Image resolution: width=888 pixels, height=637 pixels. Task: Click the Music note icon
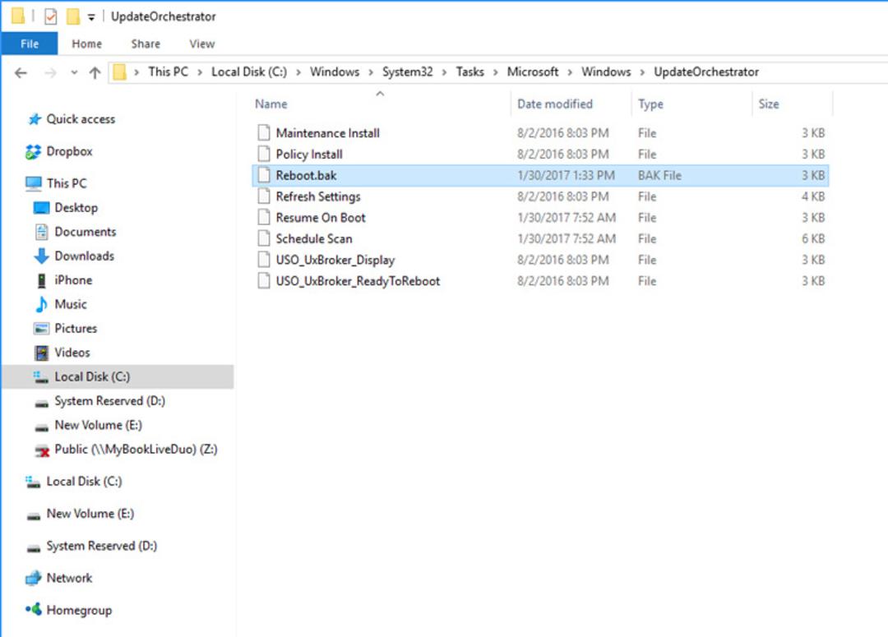tap(41, 304)
